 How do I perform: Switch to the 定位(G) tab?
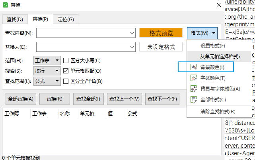point(66,20)
